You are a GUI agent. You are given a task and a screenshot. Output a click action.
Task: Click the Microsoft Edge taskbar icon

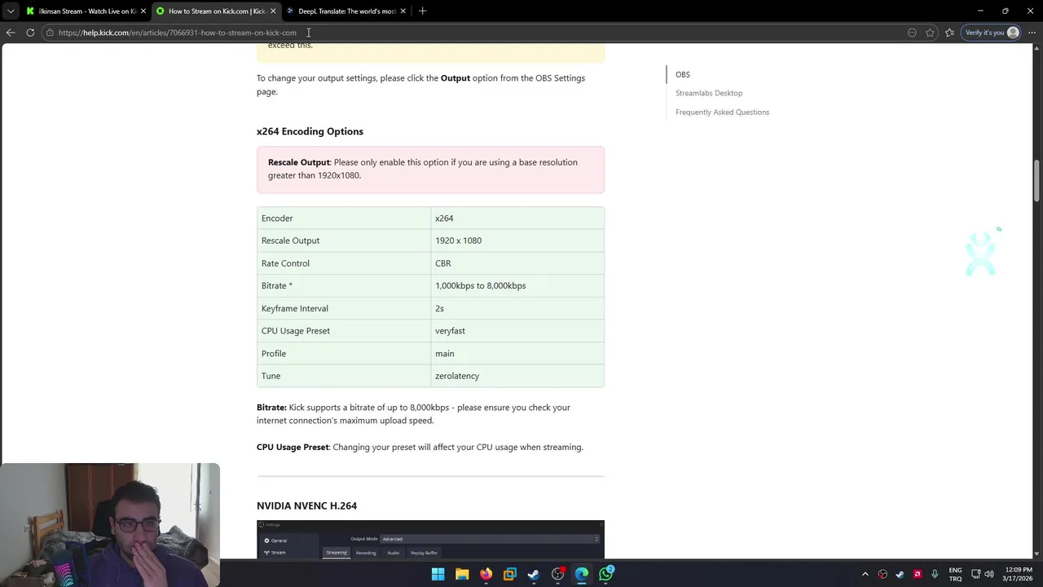[x=582, y=574]
